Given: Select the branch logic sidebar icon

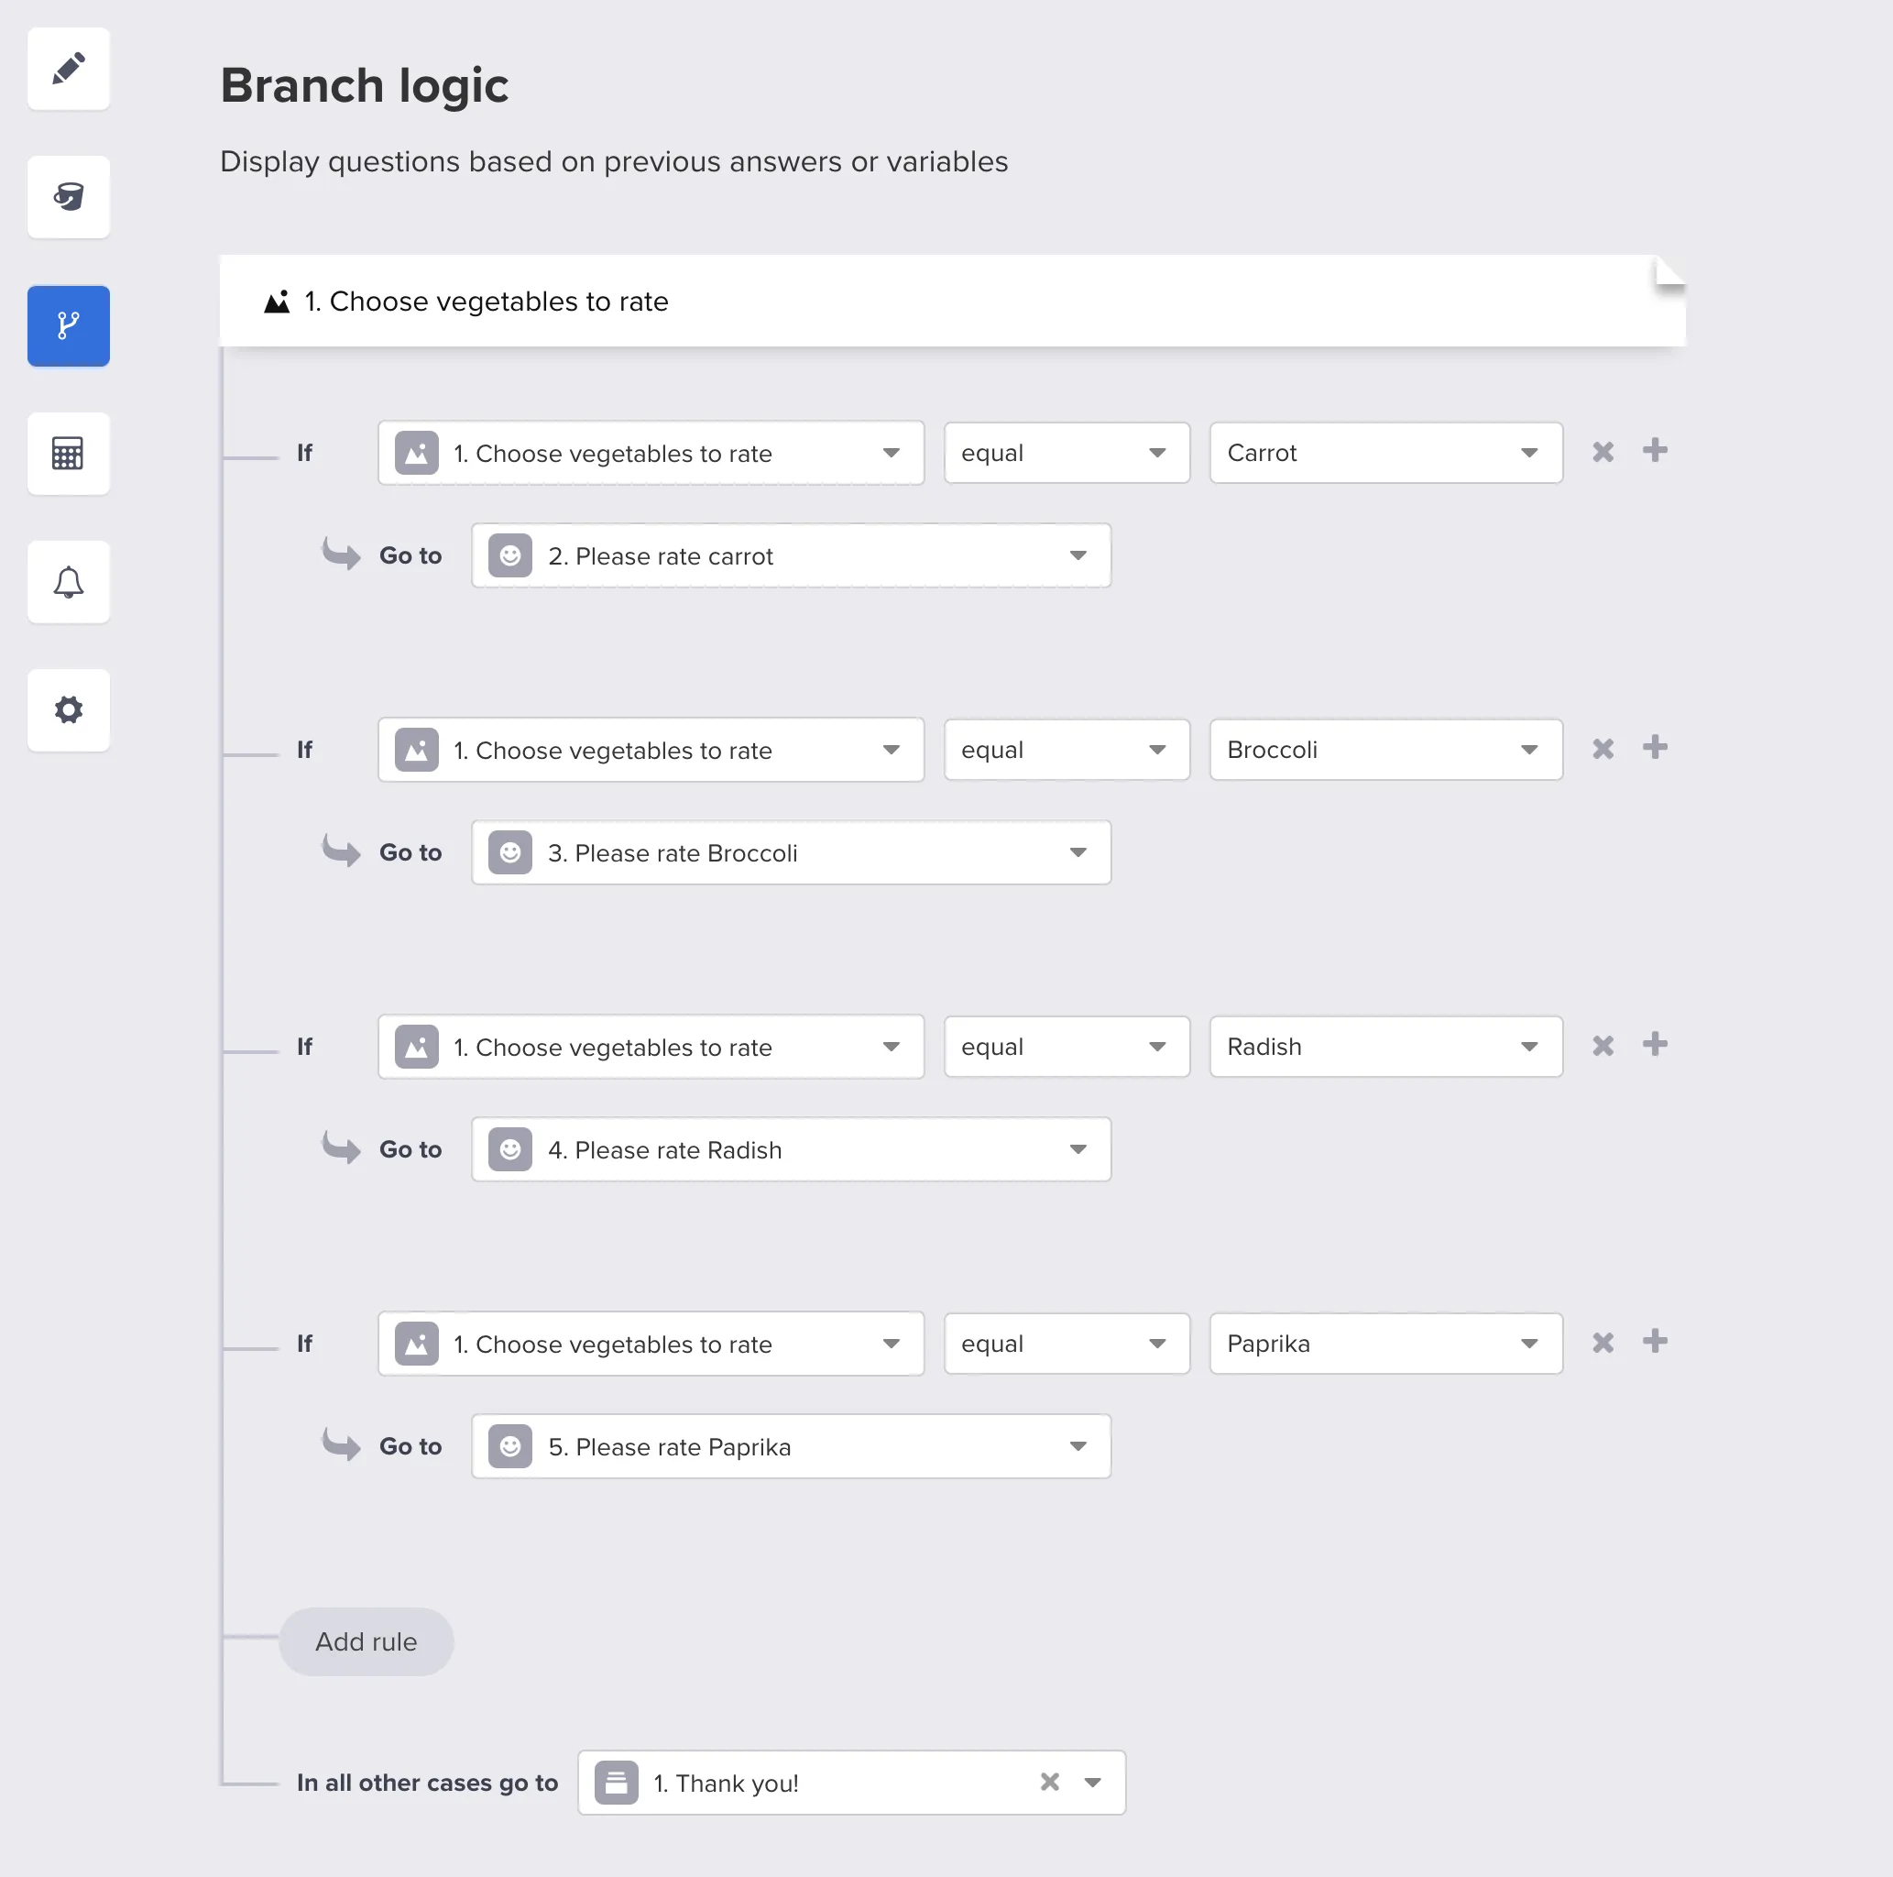Looking at the screenshot, I should [x=69, y=325].
